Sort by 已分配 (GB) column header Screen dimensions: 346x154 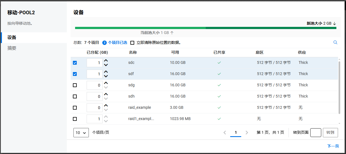click(97, 52)
